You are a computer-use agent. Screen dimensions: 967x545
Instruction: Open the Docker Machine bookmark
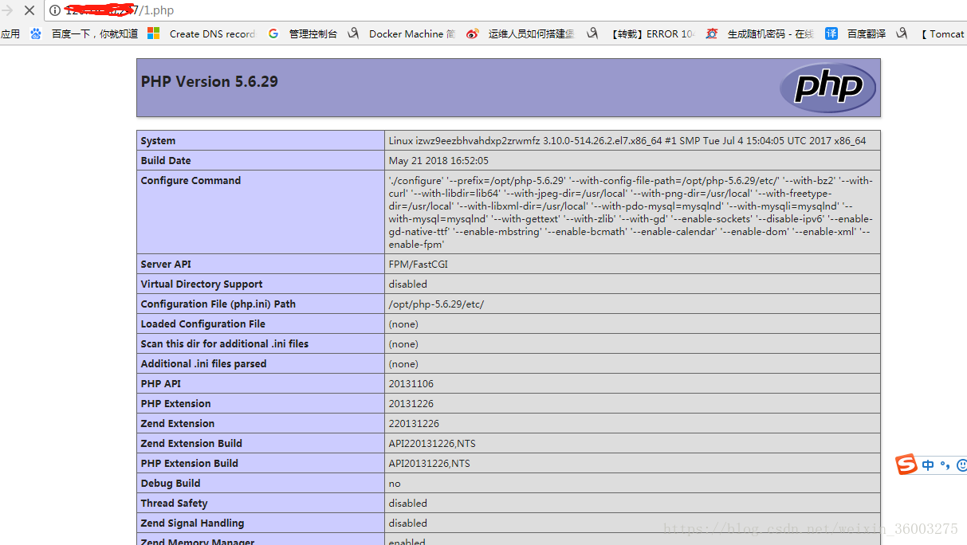412,33
